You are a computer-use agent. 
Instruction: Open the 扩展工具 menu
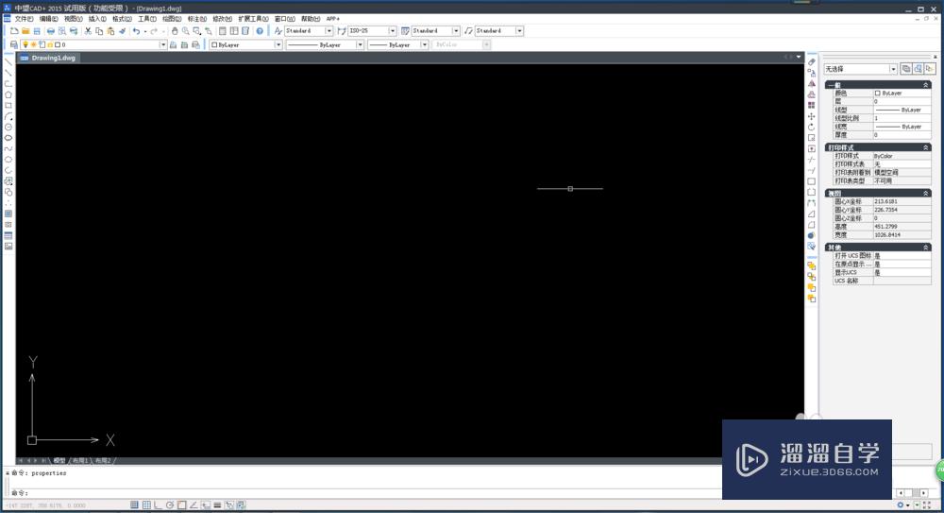(253, 19)
